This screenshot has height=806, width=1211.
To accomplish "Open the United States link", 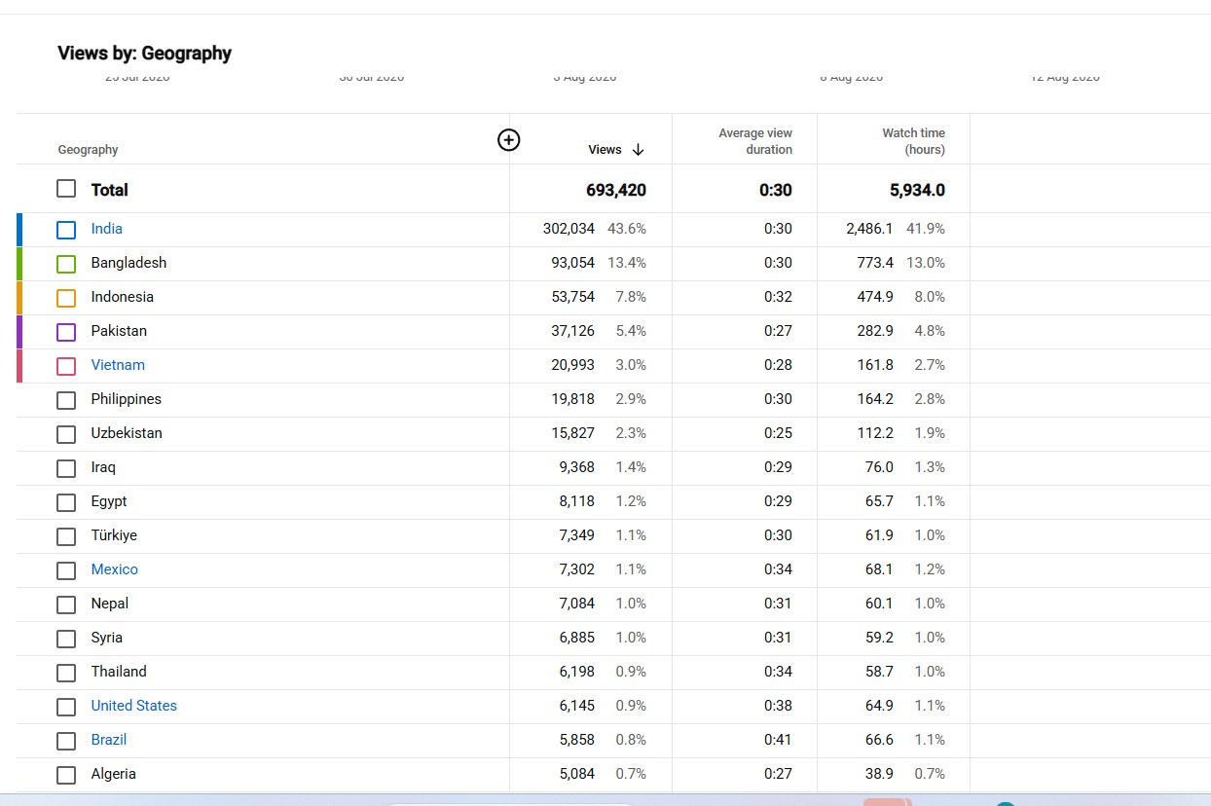I will point(134,706).
